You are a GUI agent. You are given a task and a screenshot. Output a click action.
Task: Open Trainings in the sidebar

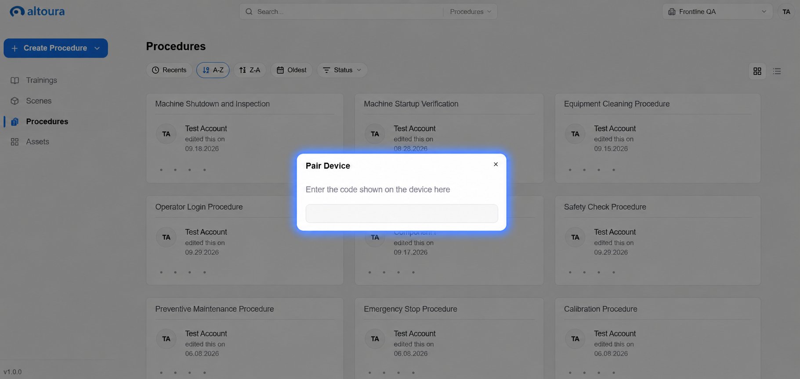pyautogui.click(x=41, y=80)
